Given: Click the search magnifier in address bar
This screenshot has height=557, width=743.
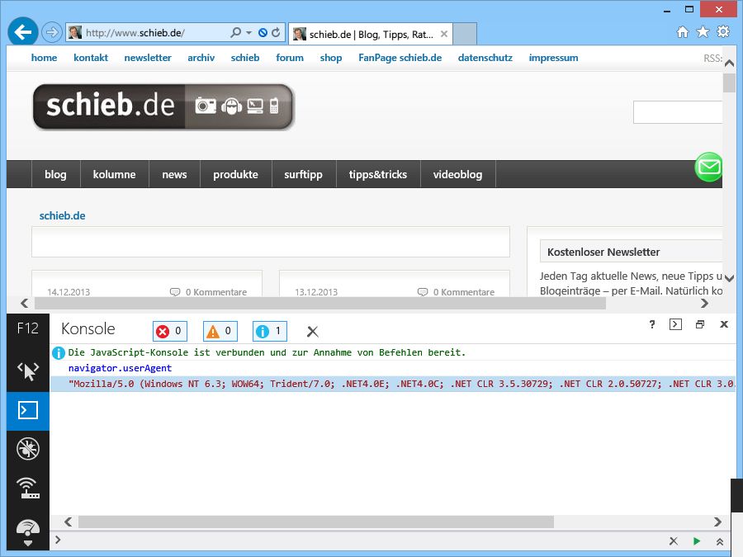Looking at the screenshot, I should (235, 33).
